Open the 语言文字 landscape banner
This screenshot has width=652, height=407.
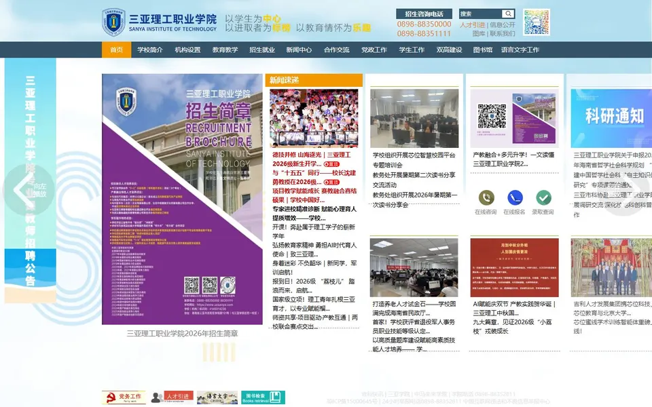(217, 398)
